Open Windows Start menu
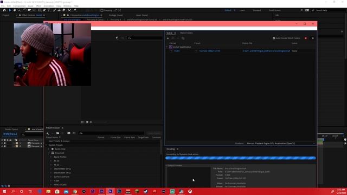Image resolution: width=347 pixels, height=195 pixels. pos(4,191)
